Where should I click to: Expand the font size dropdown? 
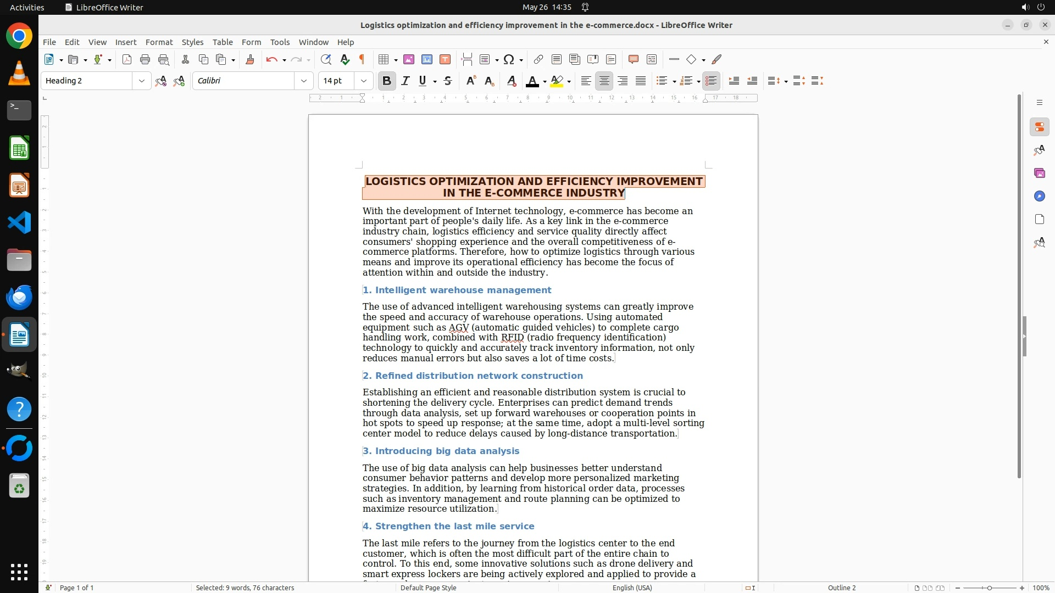coord(363,81)
